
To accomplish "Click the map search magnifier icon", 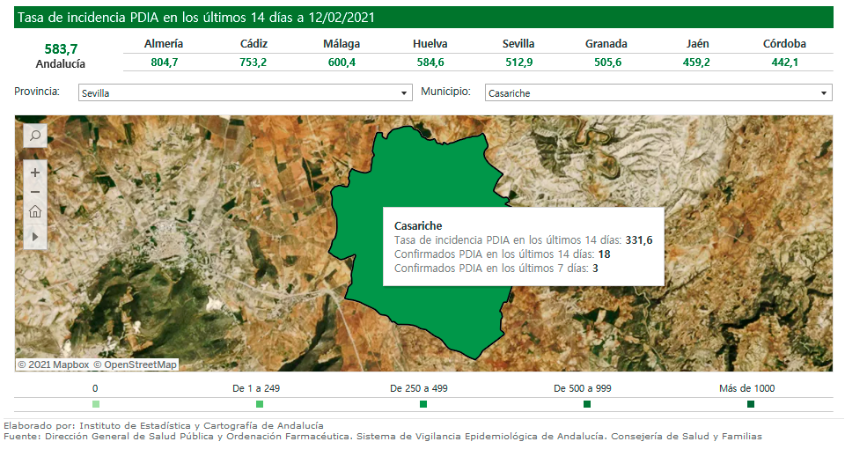I will (x=35, y=136).
